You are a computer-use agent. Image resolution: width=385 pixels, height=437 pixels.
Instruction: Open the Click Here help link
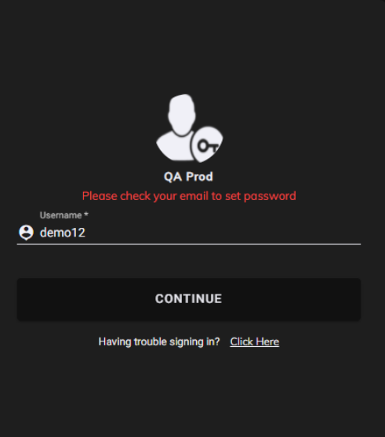pos(254,341)
